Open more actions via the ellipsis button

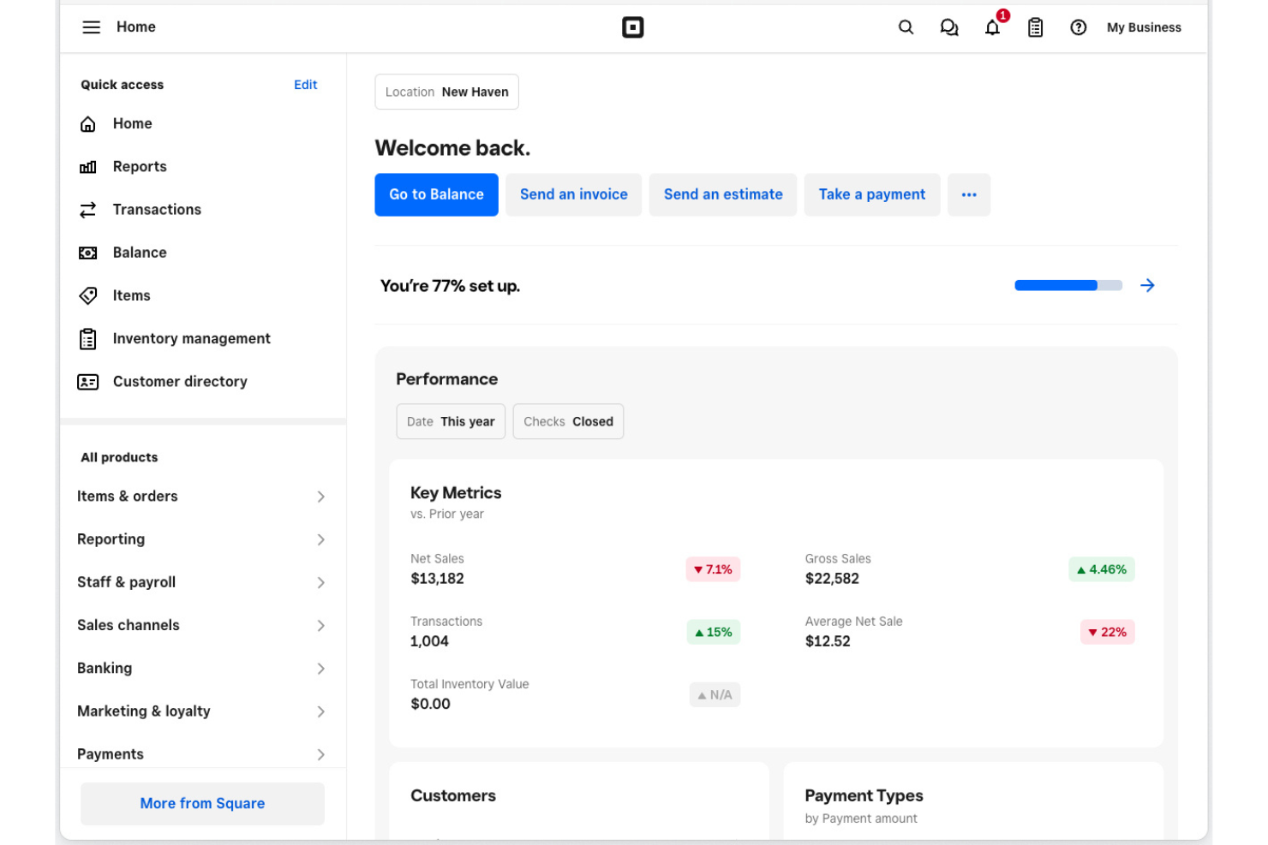pyautogui.click(x=969, y=194)
